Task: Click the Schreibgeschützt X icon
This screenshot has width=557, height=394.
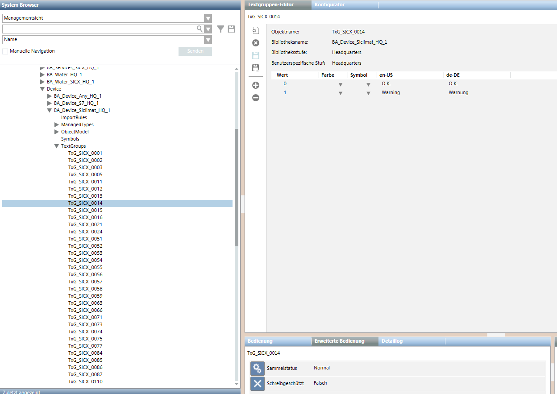Action: pos(258,383)
